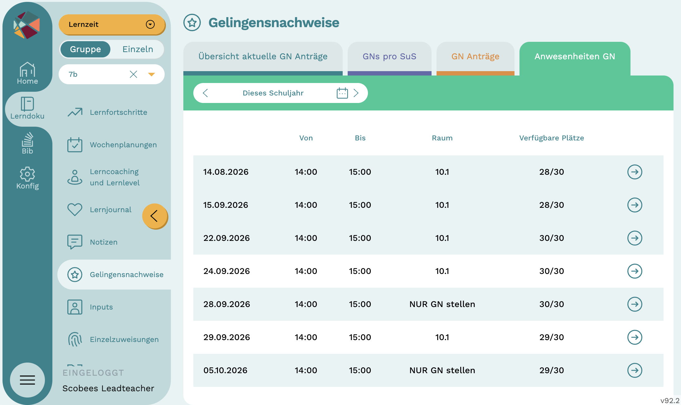Click the Verfügbare Plätze column header
The width and height of the screenshot is (681, 405).
(x=552, y=138)
